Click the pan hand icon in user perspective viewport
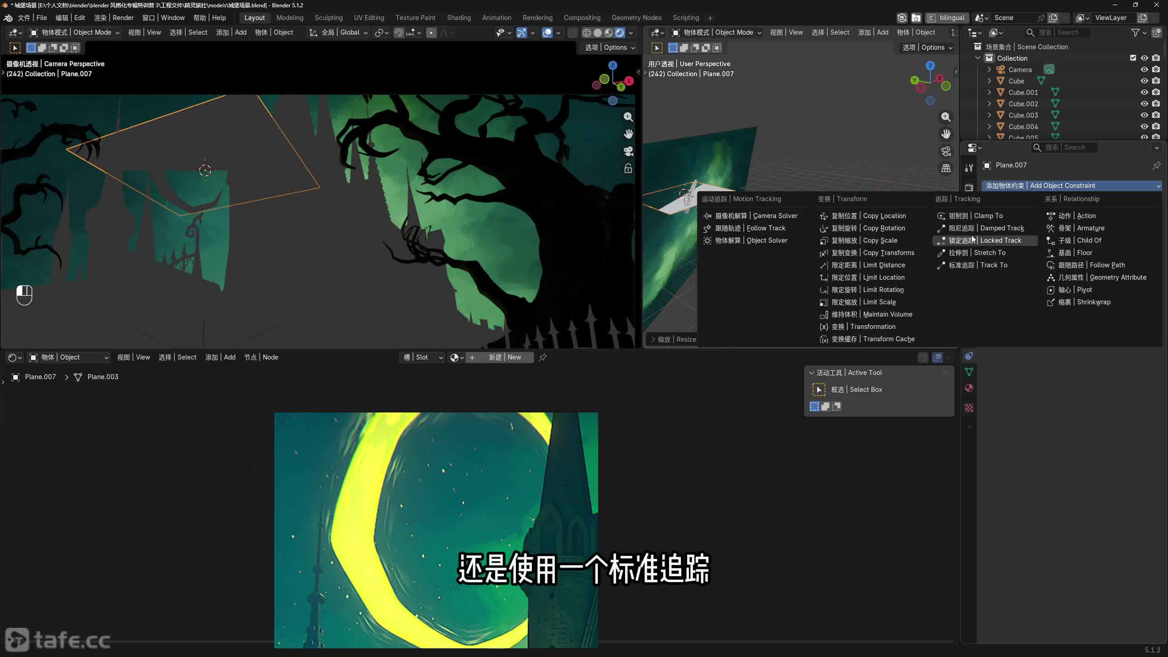 tap(946, 134)
